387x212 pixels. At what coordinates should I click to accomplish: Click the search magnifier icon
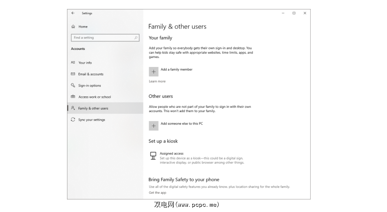[136, 38]
